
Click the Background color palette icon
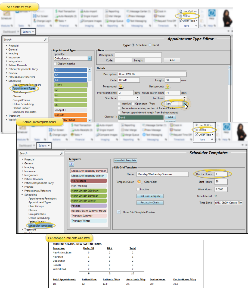tap(168, 87)
